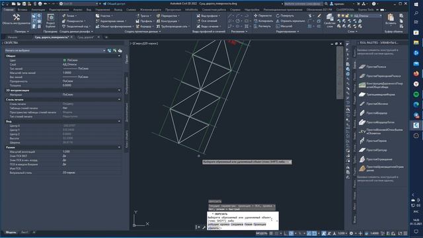Viewport: 423px width, 238px height.
Task: Select the Rotate (Повернуть) tool
Action: pyautogui.click(x=285, y=16)
